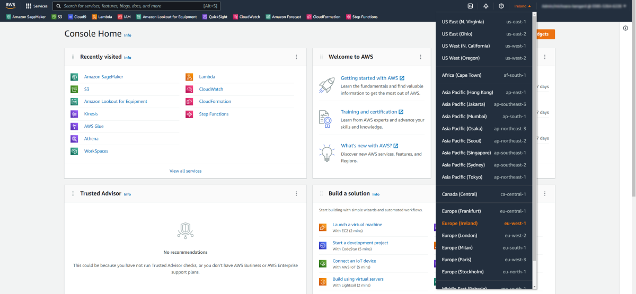Open S3 favorite in bookmarks bar
The width and height of the screenshot is (636, 294).
(57, 17)
